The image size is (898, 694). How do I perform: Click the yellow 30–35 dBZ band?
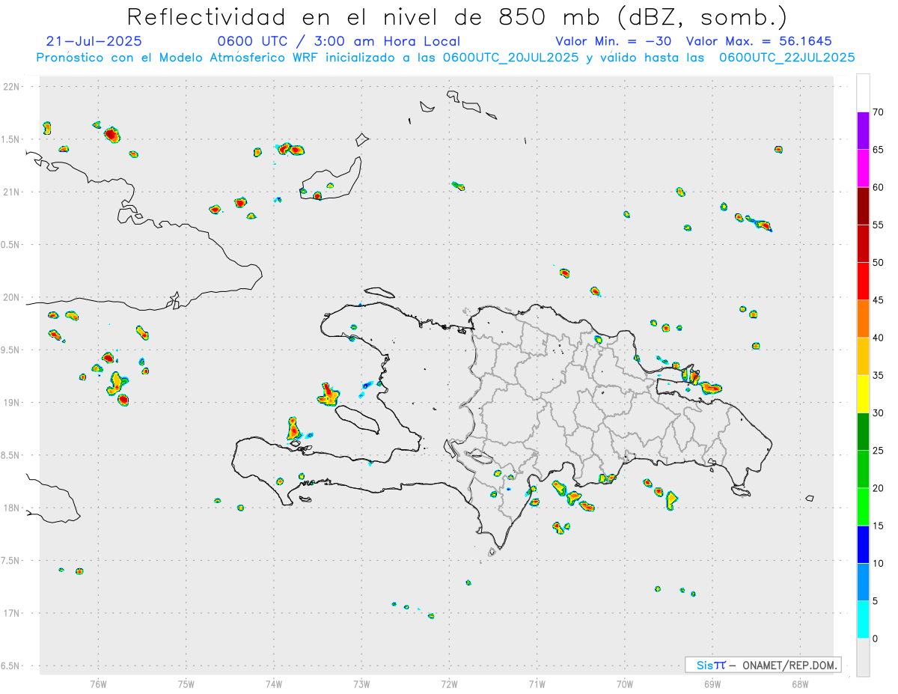863,394
